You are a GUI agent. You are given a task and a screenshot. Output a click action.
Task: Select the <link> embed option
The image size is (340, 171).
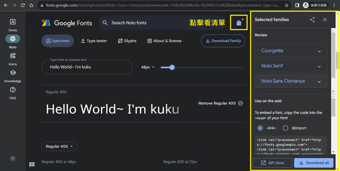pyautogui.click(x=260, y=128)
